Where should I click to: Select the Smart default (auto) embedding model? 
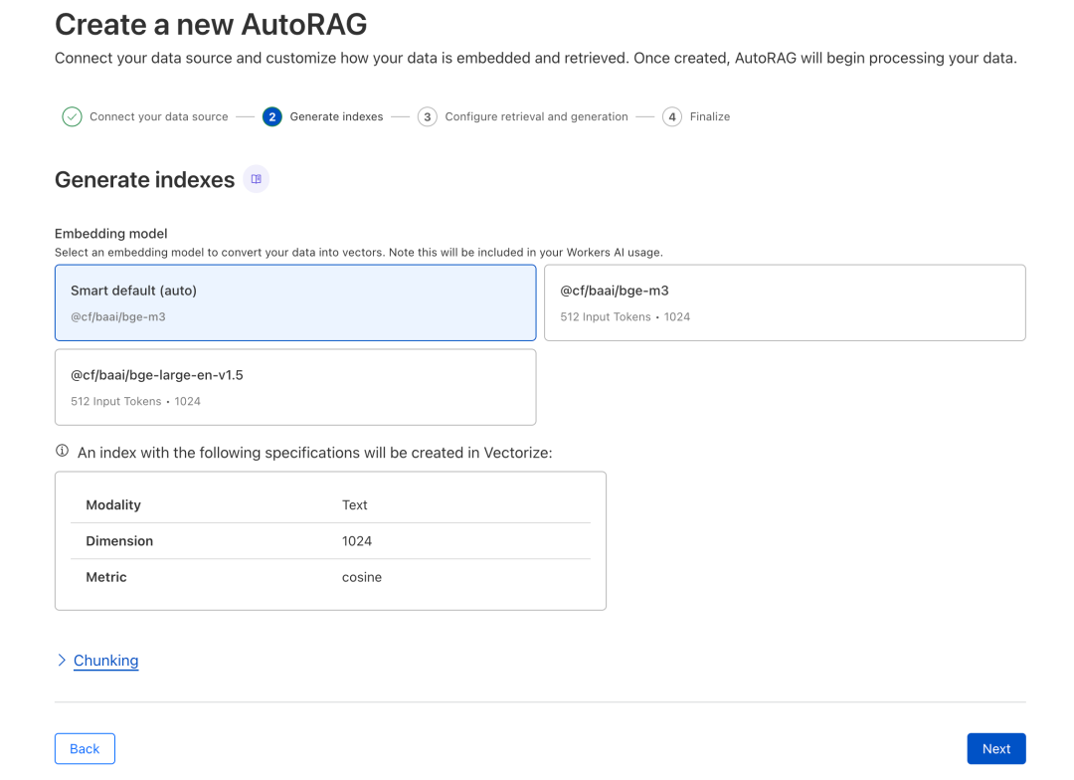294,301
